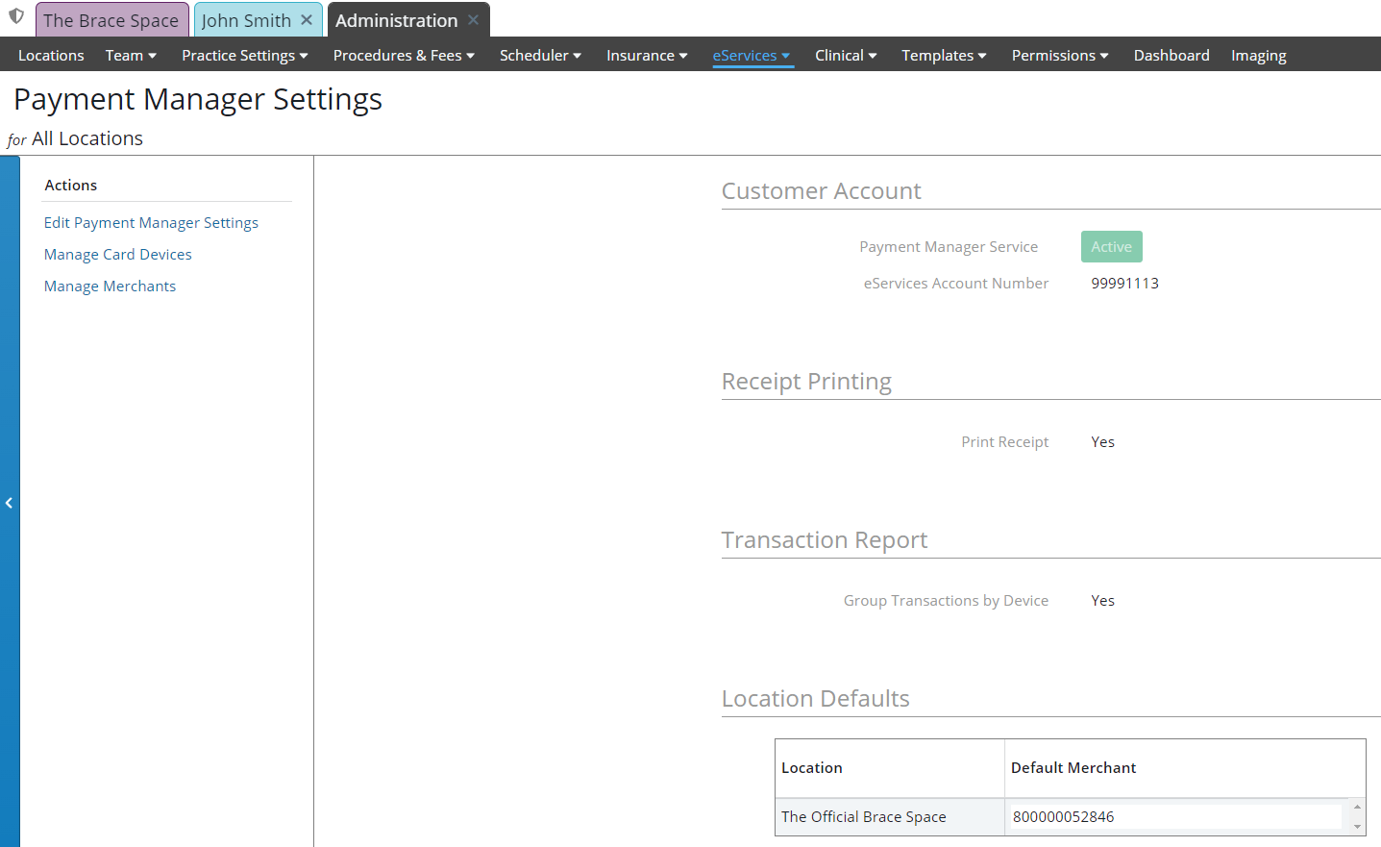Go to the Locations menu item

click(51, 56)
